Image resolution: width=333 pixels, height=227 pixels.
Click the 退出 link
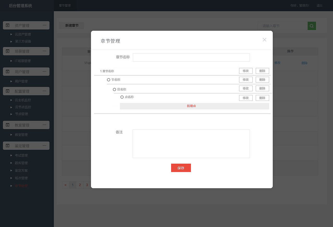tap(319, 5)
